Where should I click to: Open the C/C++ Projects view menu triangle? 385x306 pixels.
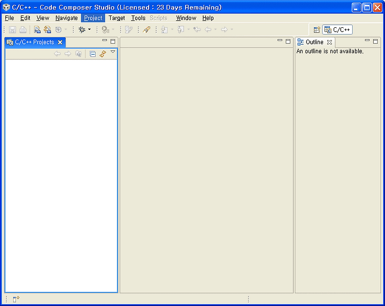[113, 52]
